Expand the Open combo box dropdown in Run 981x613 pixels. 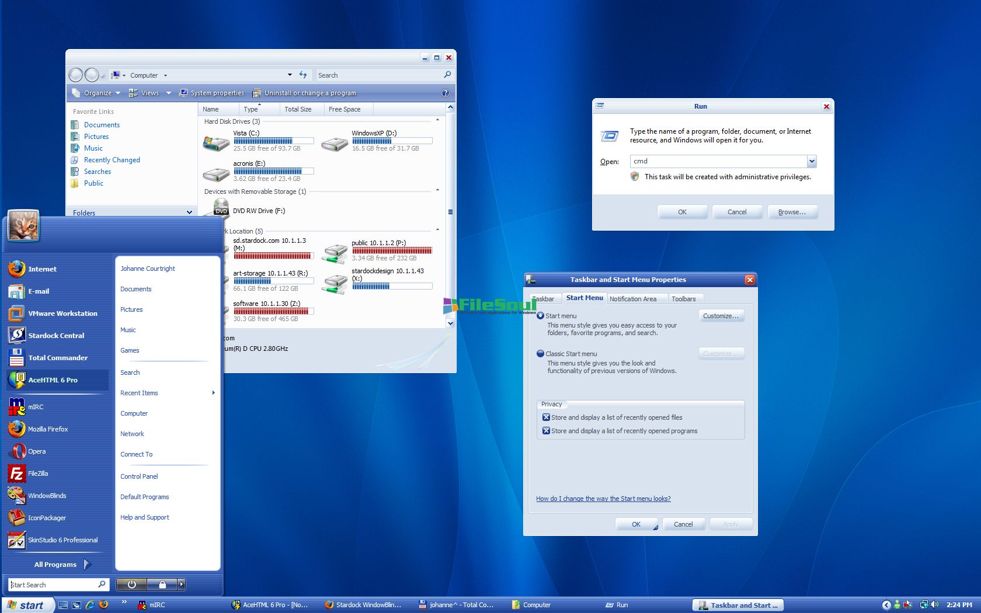click(811, 161)
